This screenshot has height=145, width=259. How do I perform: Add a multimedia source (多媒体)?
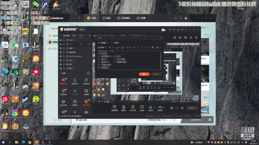[142, 108]
